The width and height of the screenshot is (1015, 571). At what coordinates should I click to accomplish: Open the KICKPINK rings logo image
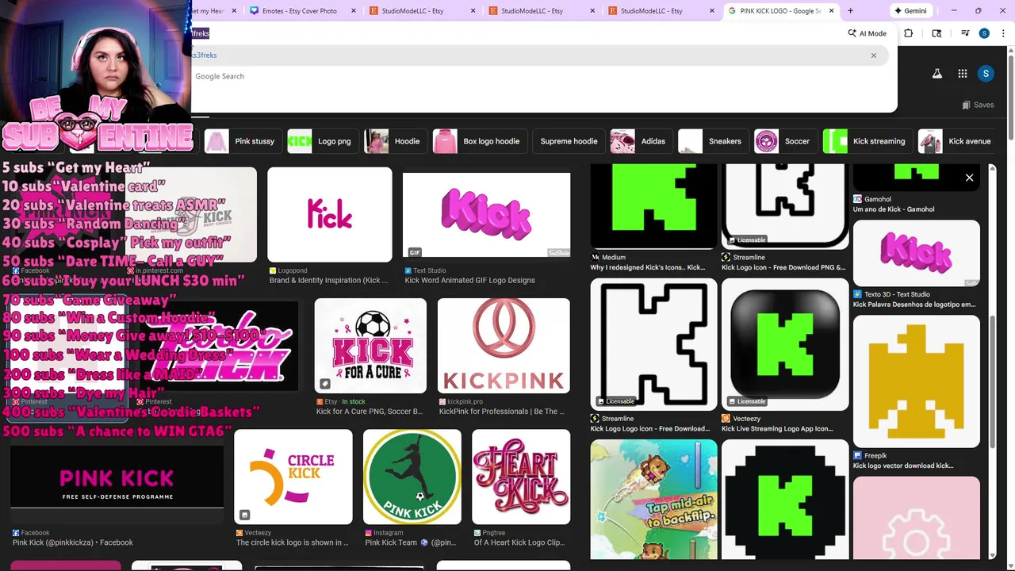point(504,346)
